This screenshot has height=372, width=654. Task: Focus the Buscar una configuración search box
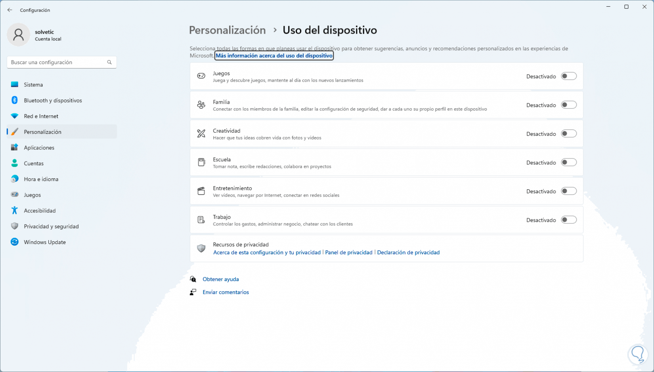[57, 62]
